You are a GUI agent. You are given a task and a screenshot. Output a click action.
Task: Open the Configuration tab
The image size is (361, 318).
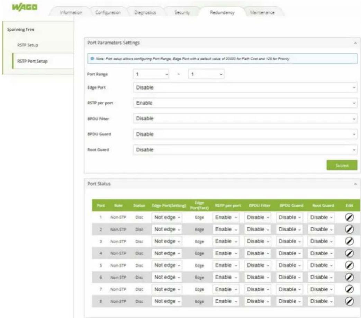(108, 12)
